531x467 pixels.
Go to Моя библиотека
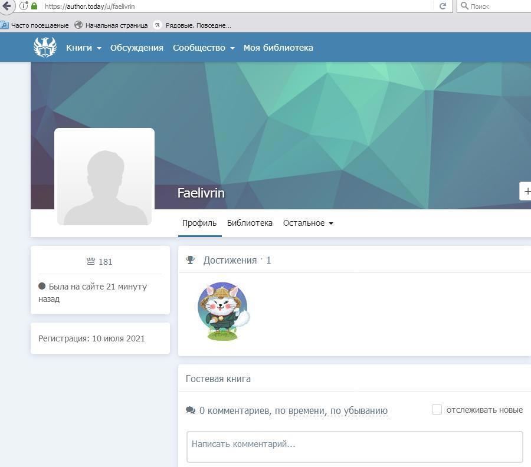tap(278, 48)
